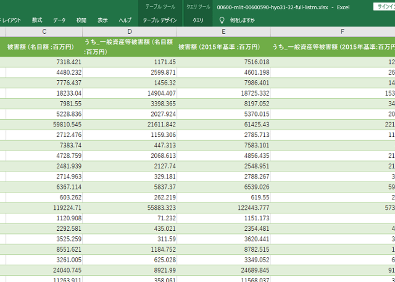Select cell with value 55883.323
The height and width of the screenshot is (282, 395).
tap(130, 208)
